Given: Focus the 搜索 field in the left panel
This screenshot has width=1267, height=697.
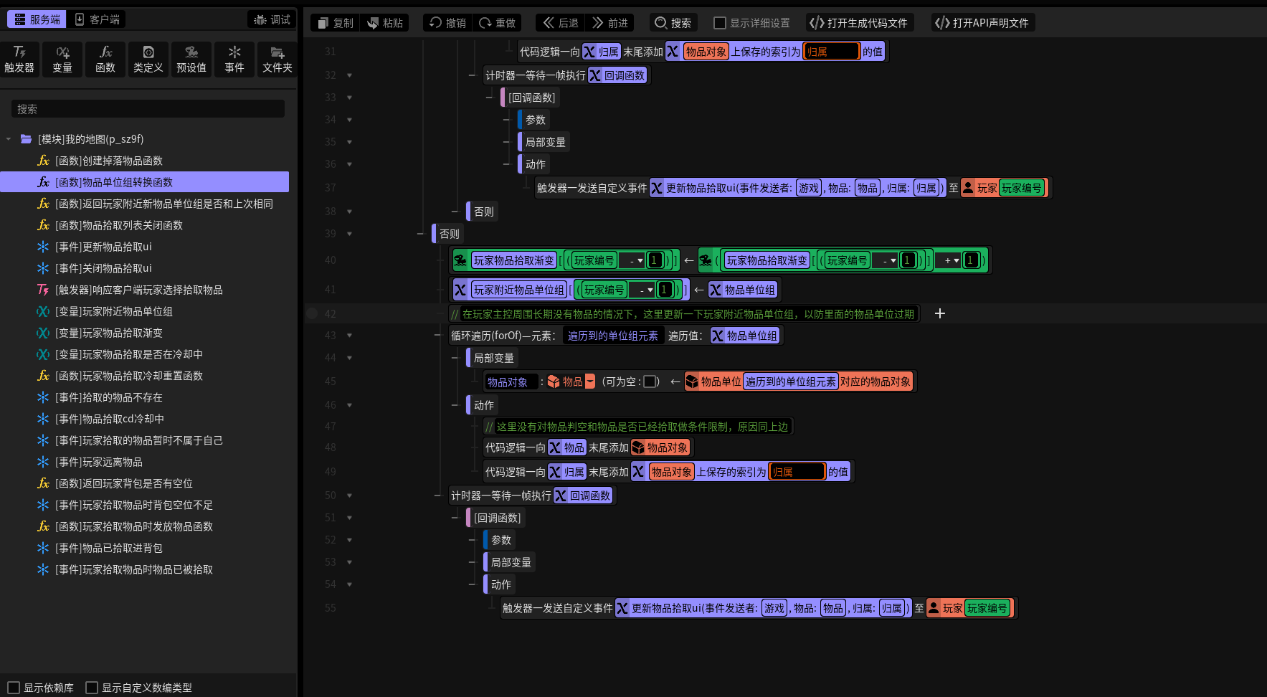Looking at the screenshot, I should pyautogui.click(x=148, y=109).
